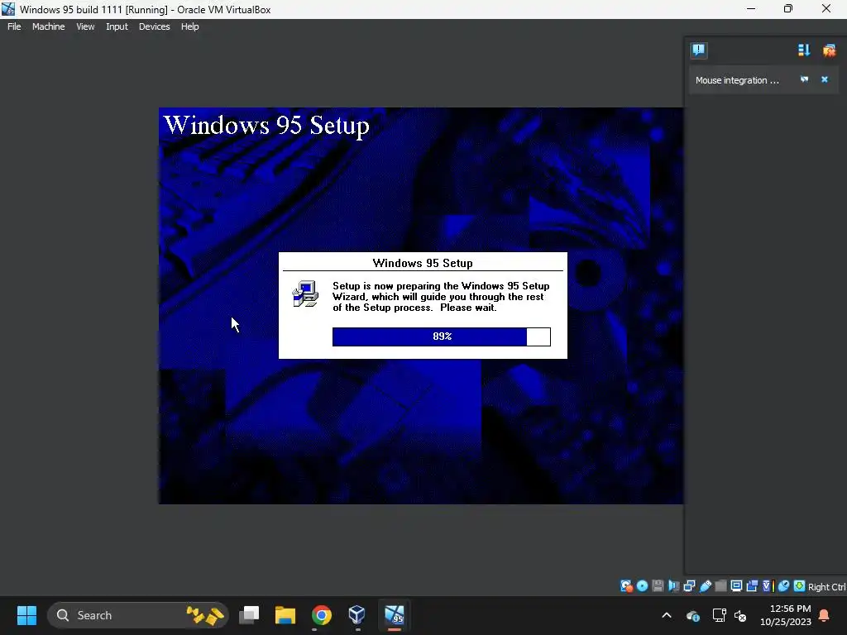Open the Help menu

(x=189, y=26)
